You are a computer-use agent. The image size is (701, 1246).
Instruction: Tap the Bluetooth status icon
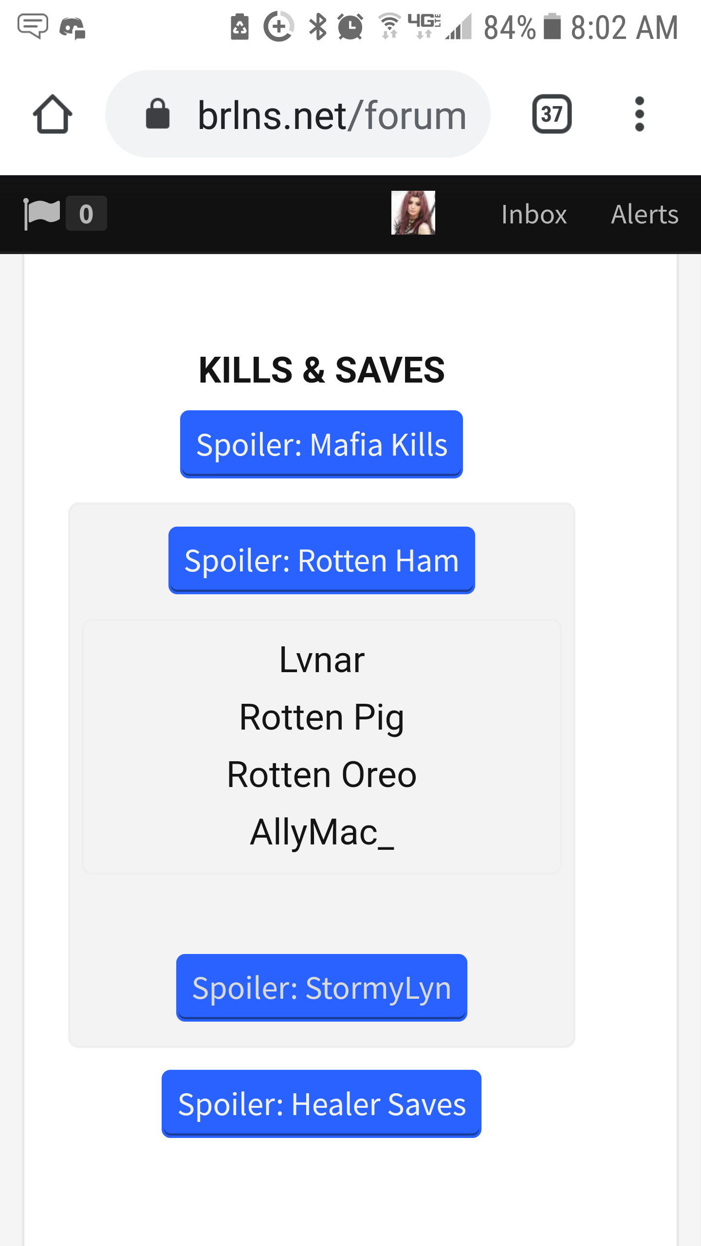pos(317,27)
